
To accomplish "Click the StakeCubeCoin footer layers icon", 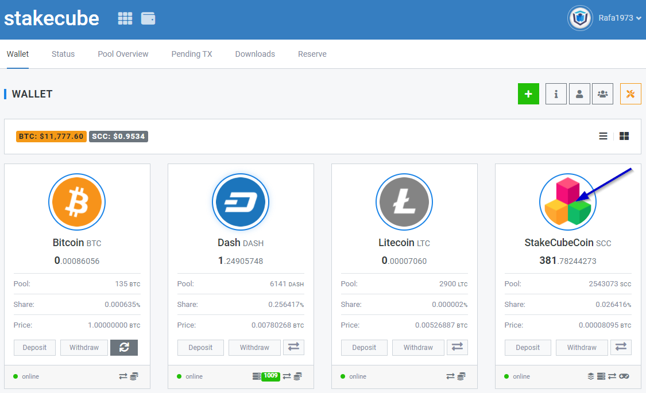I will point(591,376).
